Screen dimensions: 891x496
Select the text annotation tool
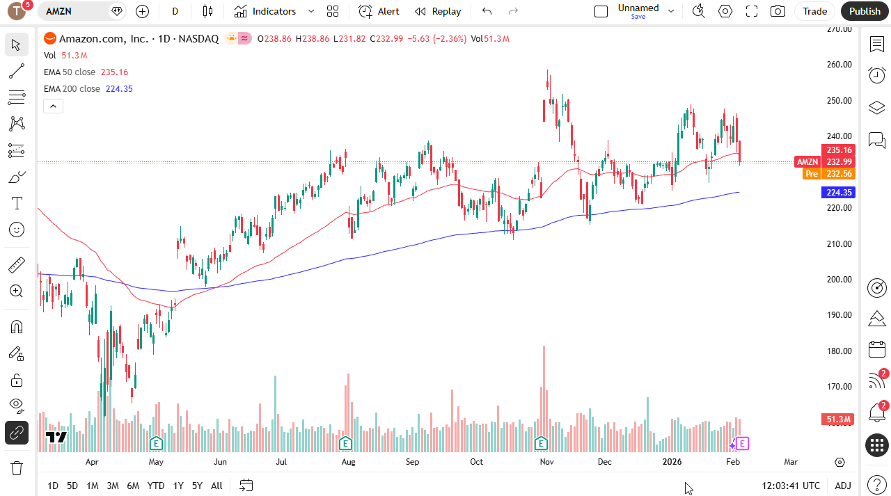(17, 203)
